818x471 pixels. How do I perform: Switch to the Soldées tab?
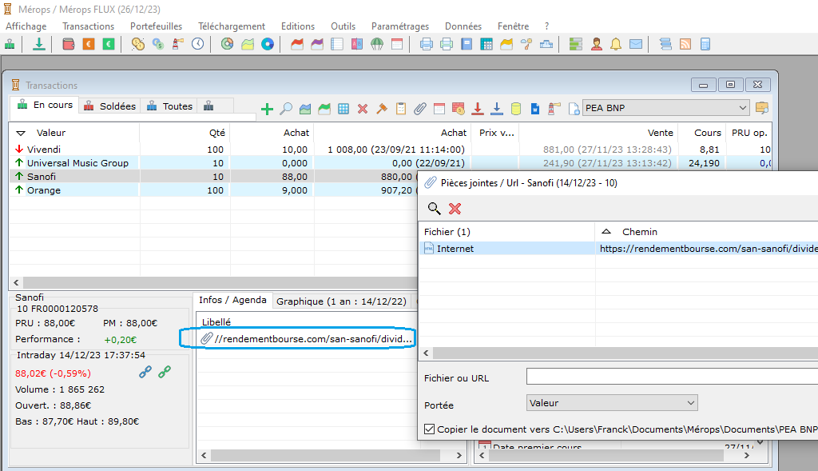tap(110, 106)
